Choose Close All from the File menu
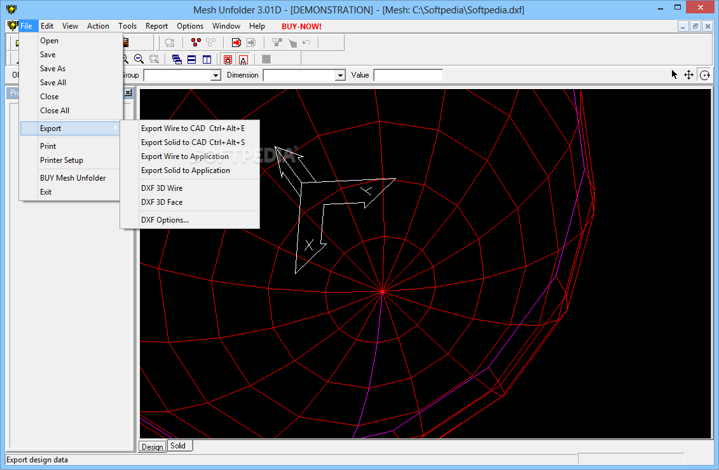 point(71,111)
